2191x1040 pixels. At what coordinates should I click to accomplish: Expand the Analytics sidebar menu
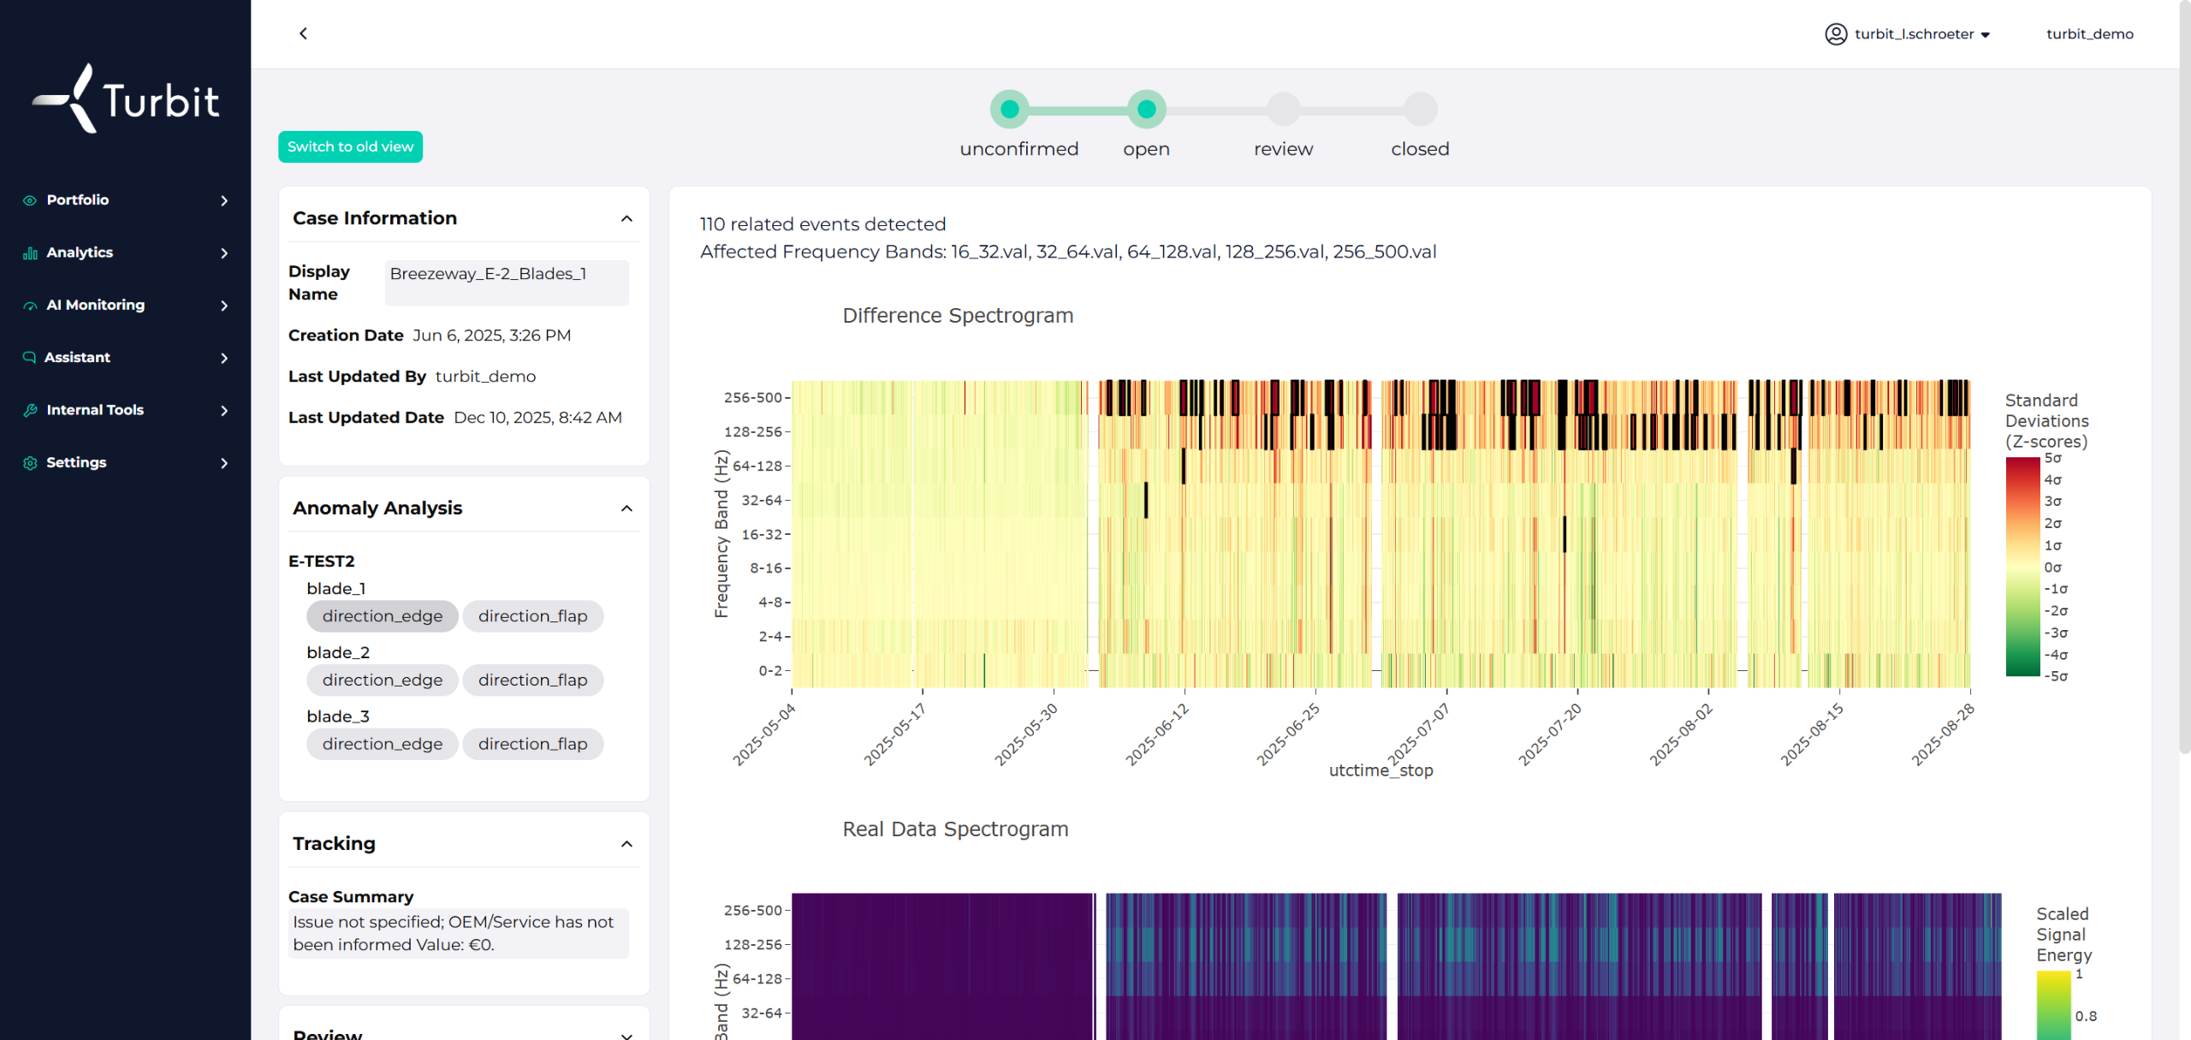[223, 253]
